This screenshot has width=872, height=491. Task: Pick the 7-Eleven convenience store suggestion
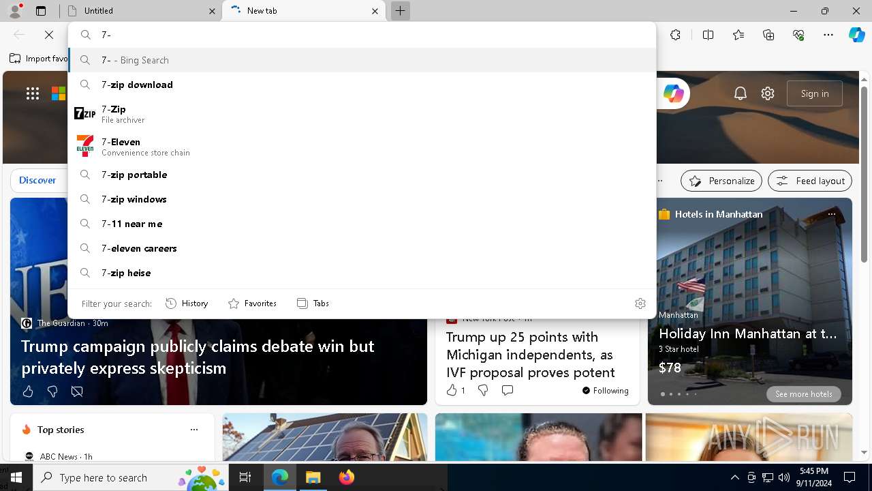click(x=362, y=147)
